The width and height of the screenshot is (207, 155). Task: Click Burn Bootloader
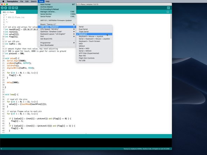click(57, 45)
